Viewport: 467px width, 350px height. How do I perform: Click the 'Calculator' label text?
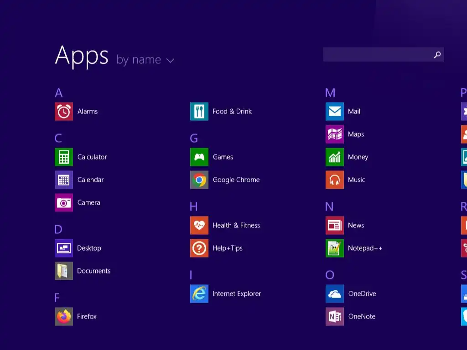(x=92, y=157)
